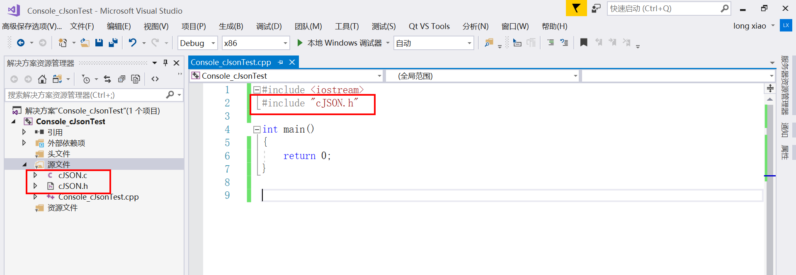Open the 通知 side tab
Image resolution: width=796 pixels, height=275 pixels.
(785, 130)
